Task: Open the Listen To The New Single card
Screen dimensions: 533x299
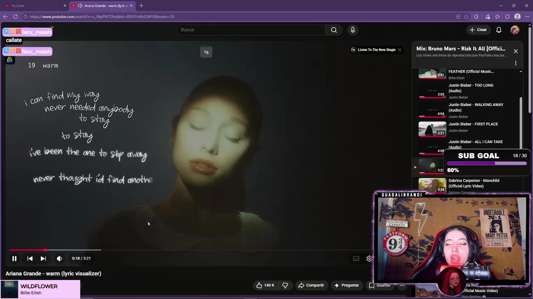Action: coord(374,50)
